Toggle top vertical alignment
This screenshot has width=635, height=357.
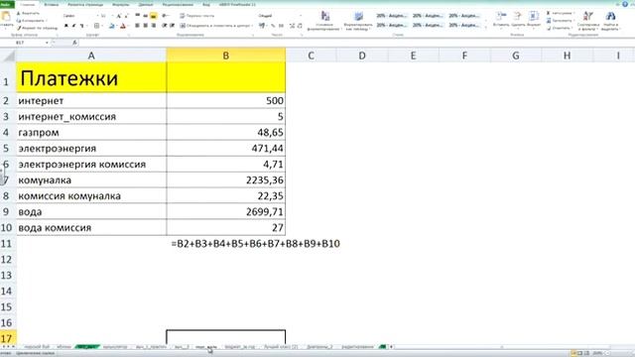(x=137, y=16)
